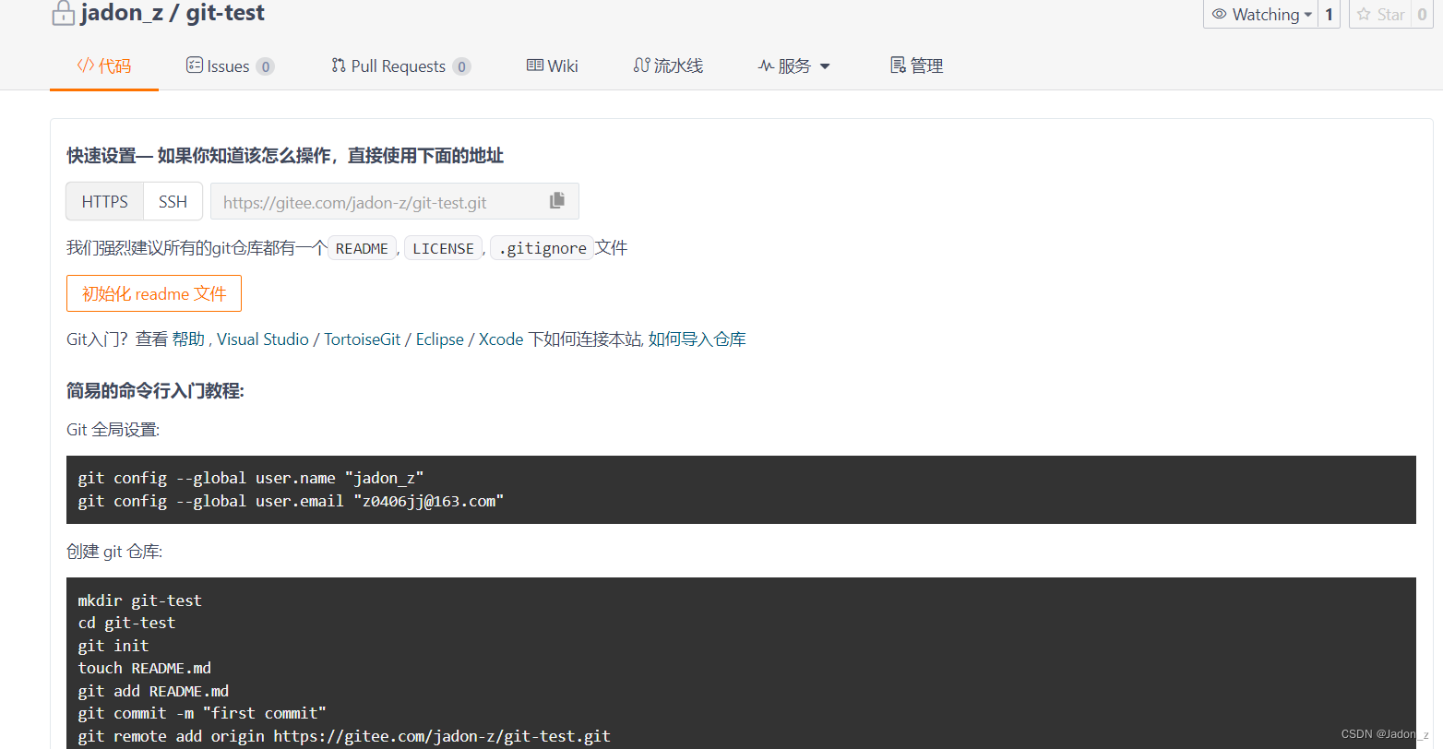Click the Pull Requests branch icon
Viewport: 1443px width, 749px height.
[x=339, y=65]
